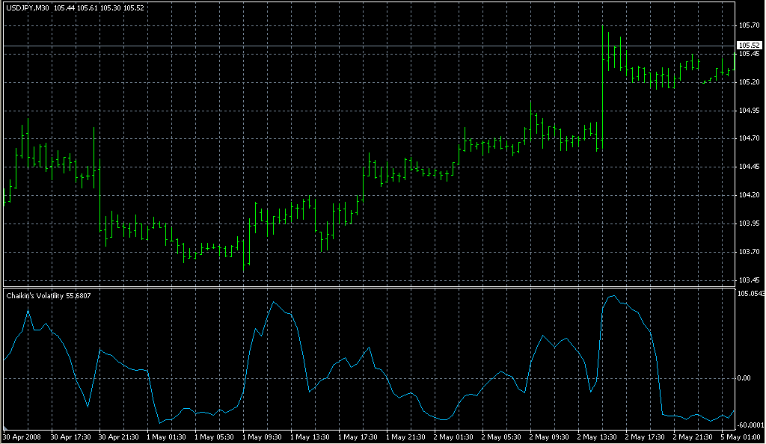
Task: Click the 104.20 price axis value
Action: tap(749, 195)
